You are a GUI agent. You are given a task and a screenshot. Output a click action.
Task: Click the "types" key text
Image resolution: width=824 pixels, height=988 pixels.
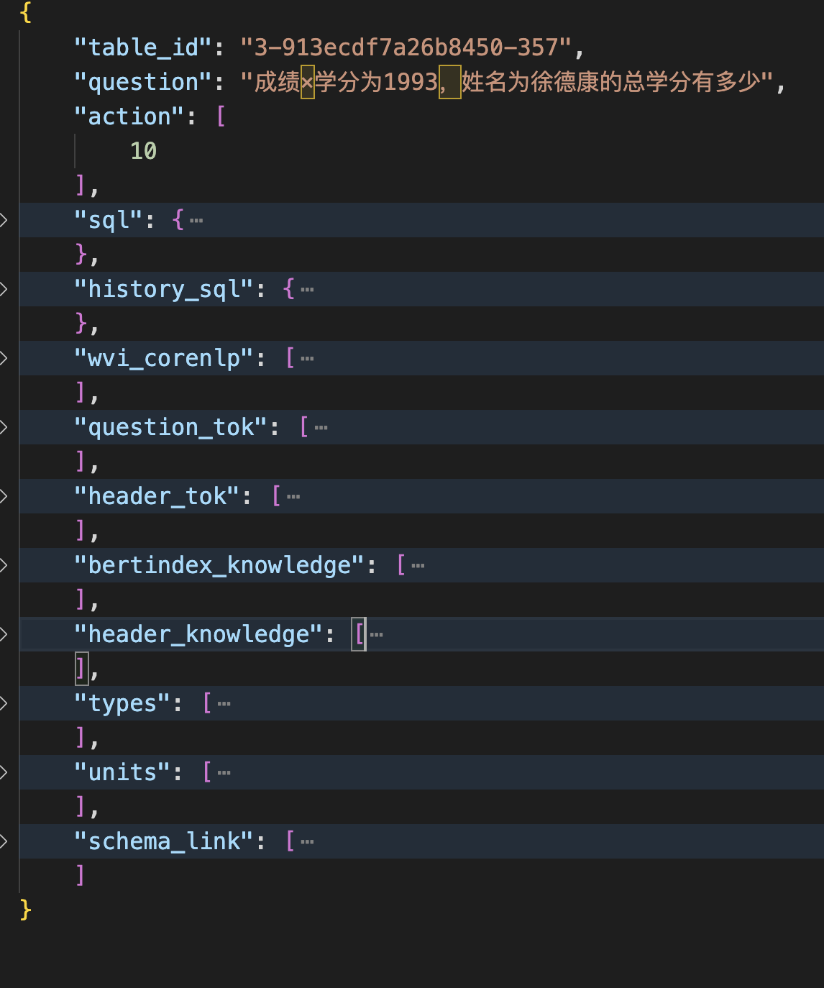pyautogui.click(x=122, y=703)
